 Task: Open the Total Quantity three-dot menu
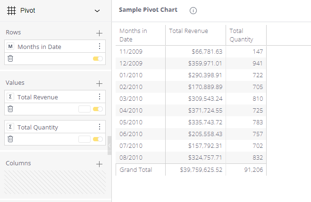click(99, 127)
